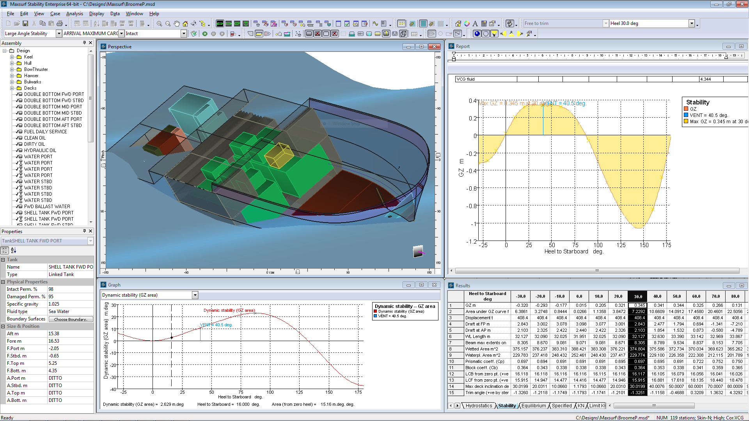The image size is (749, 421).
Task: Click the Paste clipboard icon
Action: click(x=51, y=24)
